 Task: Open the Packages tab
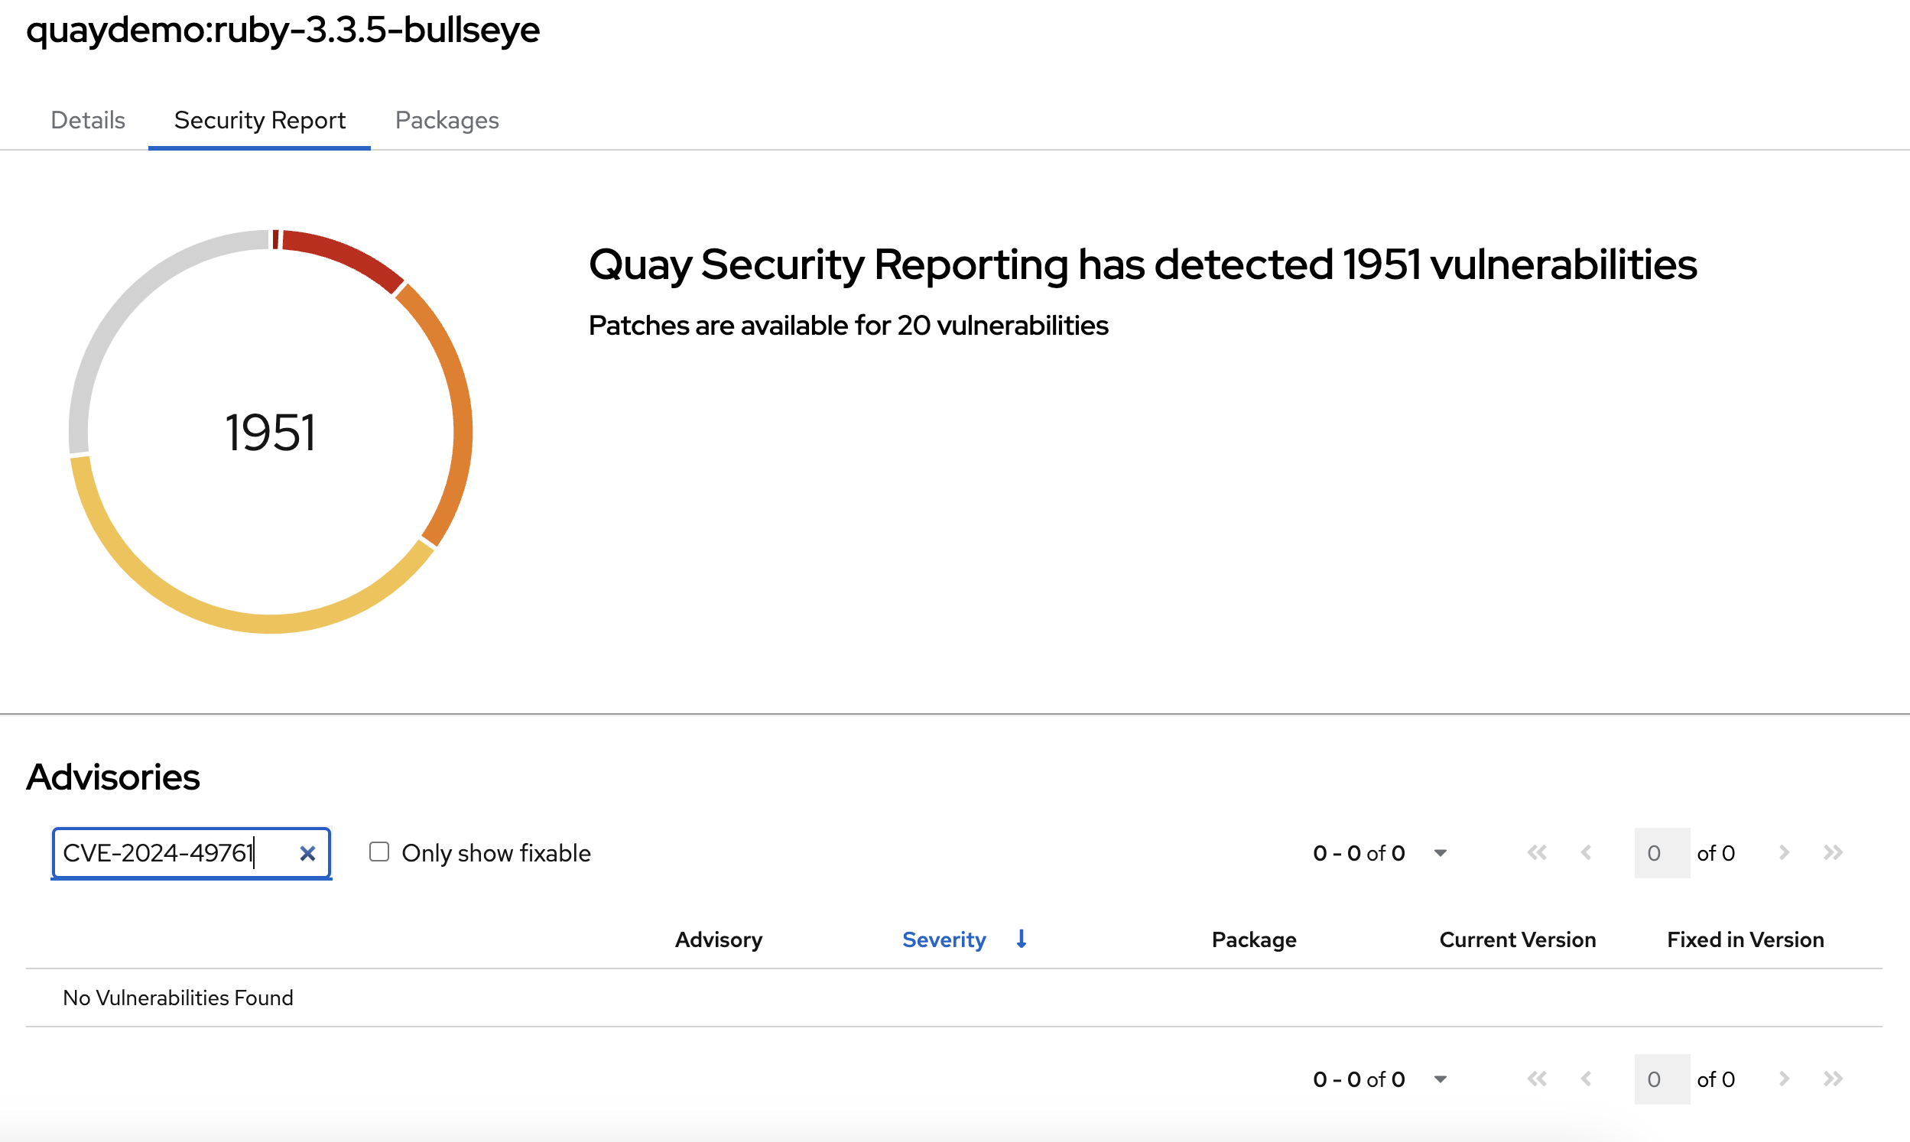point(447,120)
